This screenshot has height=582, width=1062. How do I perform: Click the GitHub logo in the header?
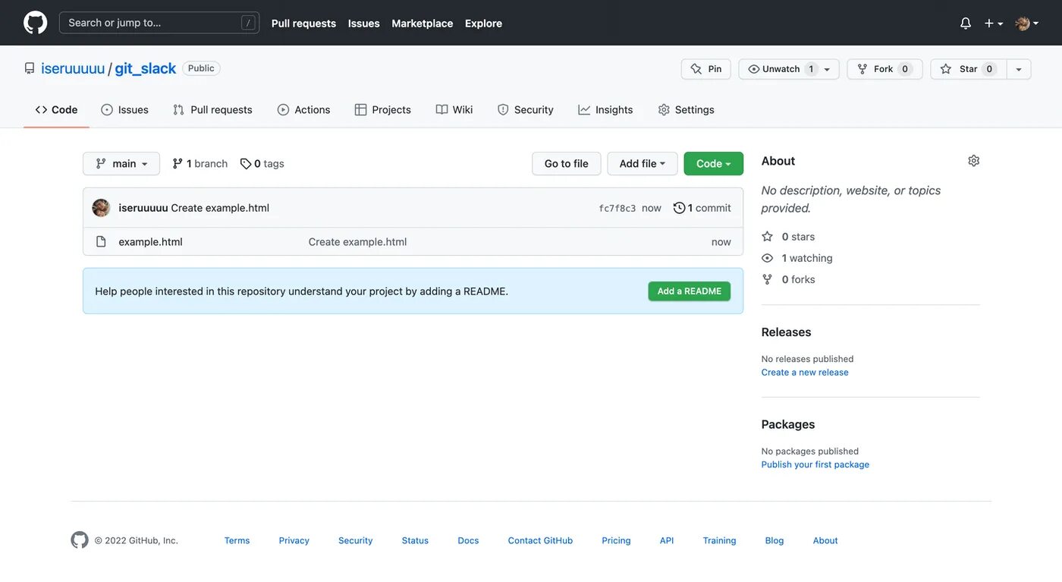coord(35,23)
